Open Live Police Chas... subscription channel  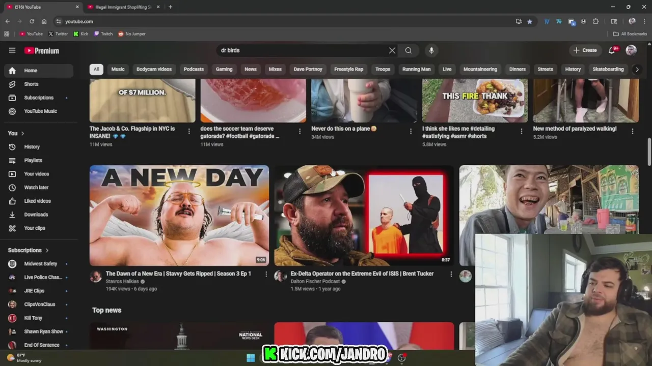(x=39, y=278)
